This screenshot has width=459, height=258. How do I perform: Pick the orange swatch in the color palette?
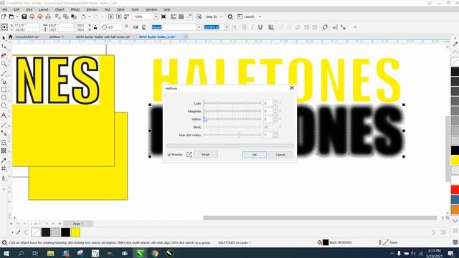click(455, 209)
